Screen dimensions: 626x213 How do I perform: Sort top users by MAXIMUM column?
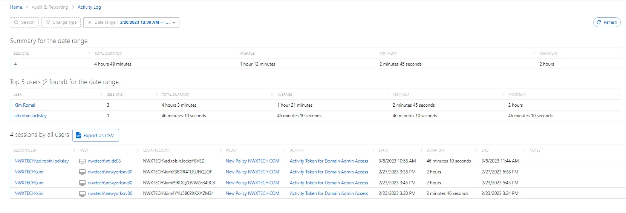coord(517,95)
